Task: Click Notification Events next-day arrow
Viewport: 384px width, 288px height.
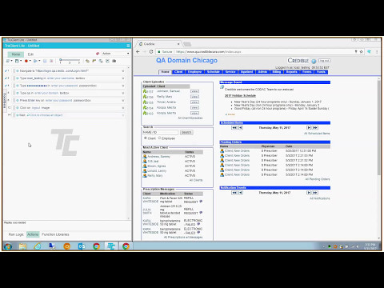Action: [x=309, y=193]
